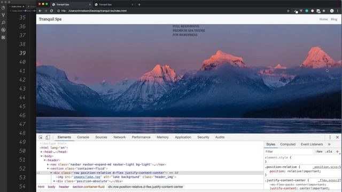342x192 pixels.
Task: Show more Styles sidebar tabs chevron
Action: (x=329, y=145)
